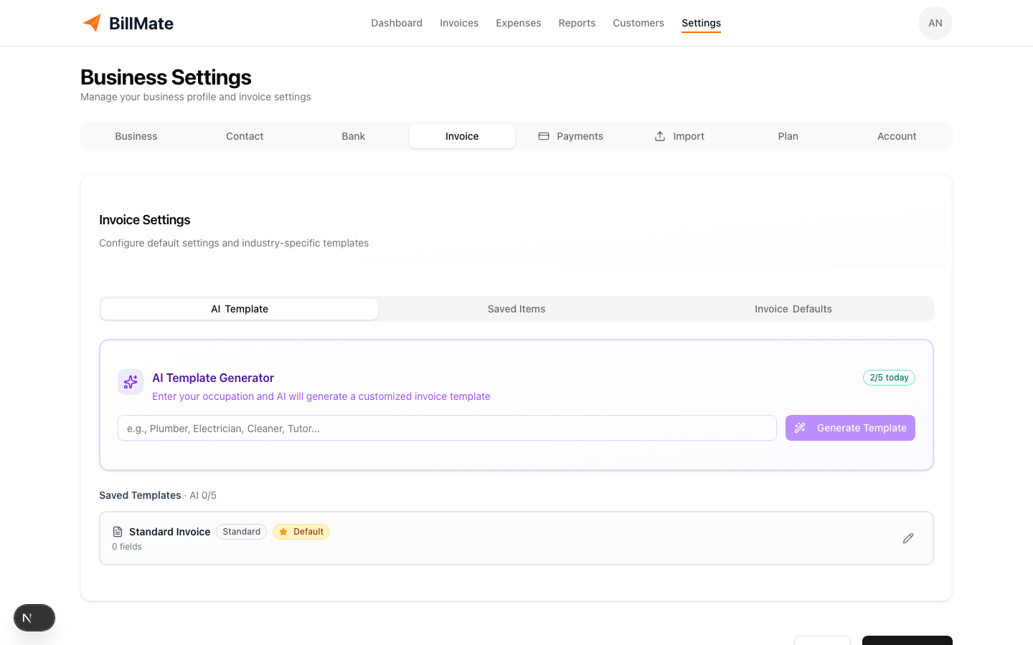Click the sparkle icon in AI Template Generator
This screenshot has width=1033, height=645.
pos(130,381)
